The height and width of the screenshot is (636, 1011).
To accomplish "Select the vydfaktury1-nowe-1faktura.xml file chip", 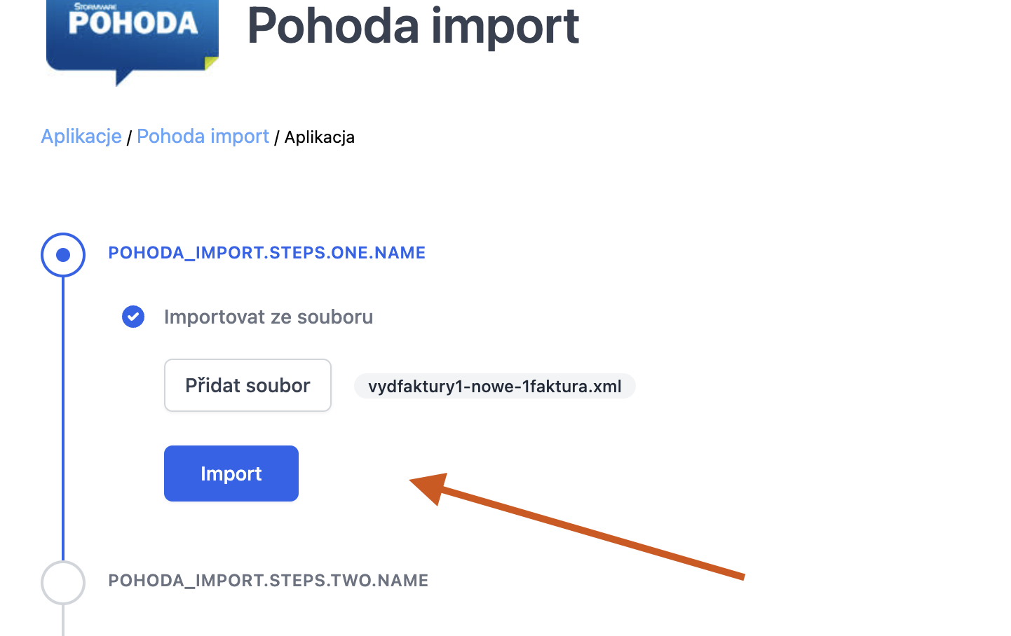I will 494,386.
